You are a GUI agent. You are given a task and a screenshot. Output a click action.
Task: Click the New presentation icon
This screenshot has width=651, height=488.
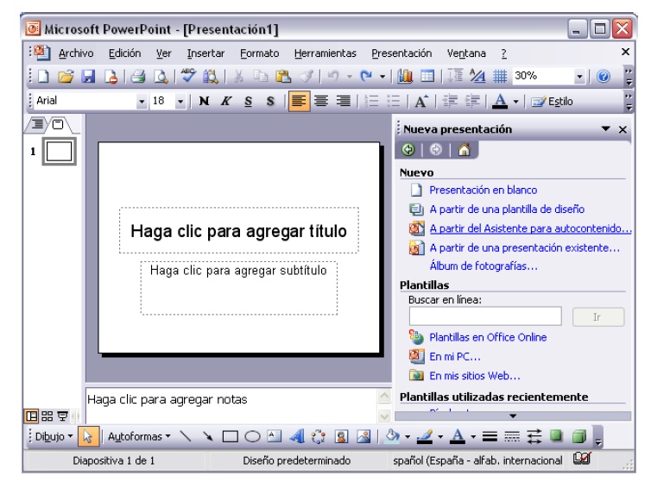pyautogui.click(x=43, y=76)
